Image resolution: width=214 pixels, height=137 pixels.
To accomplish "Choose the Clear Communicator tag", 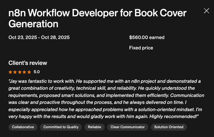I will (x=127, y=127).
